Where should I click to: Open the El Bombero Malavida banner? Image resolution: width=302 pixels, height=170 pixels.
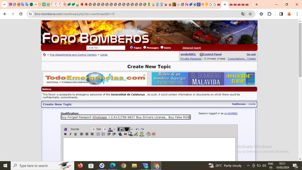point(203,79)
